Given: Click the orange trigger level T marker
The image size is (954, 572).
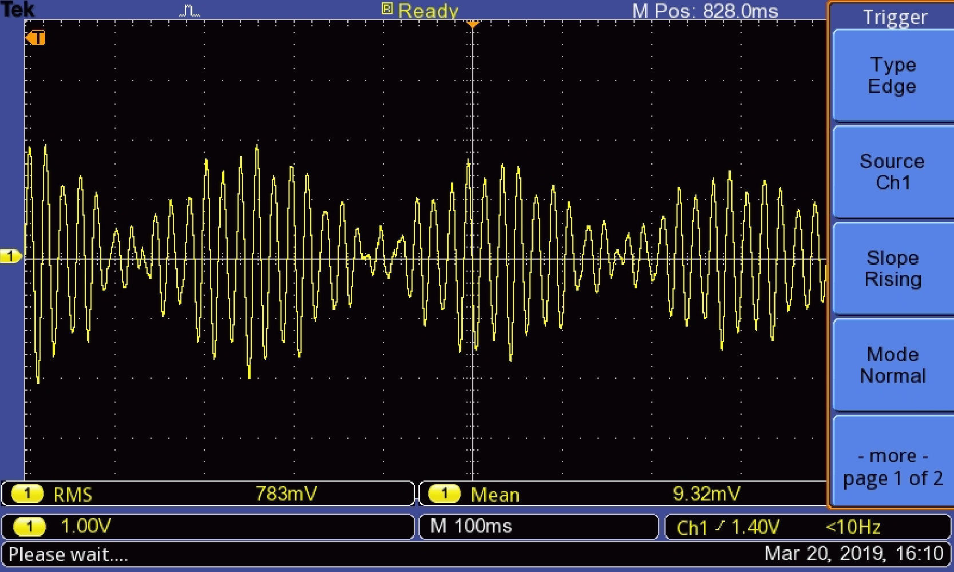Looking at the screenshot, I should point(35,38).
